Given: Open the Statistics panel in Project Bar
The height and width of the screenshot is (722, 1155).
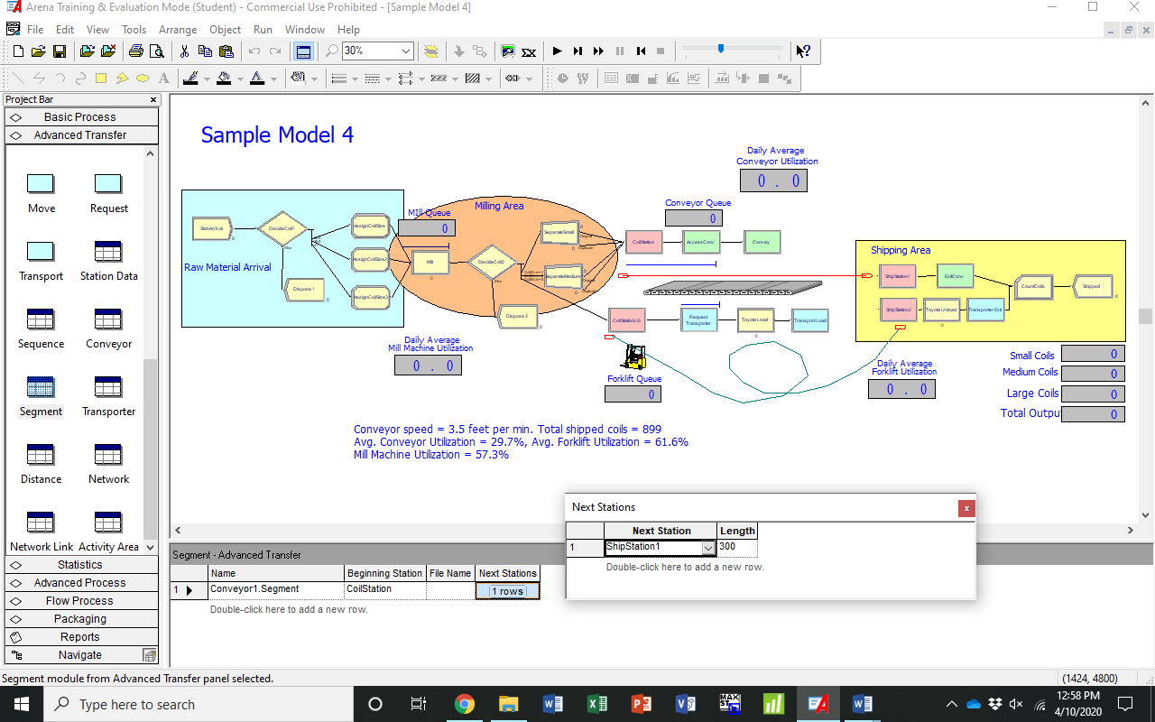Looking at the screenshot, I should click(x=81, y=565).
